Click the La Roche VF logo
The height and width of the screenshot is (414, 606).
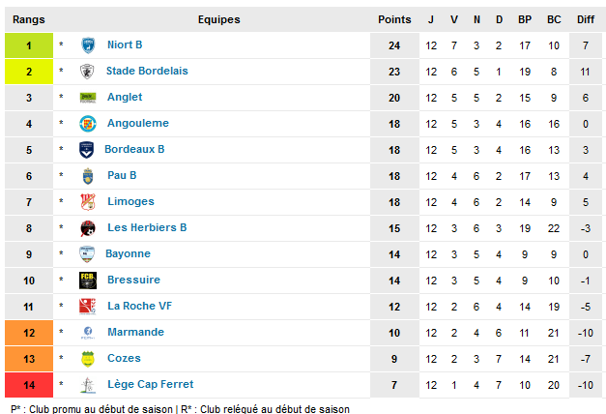(x=87, y=307)
